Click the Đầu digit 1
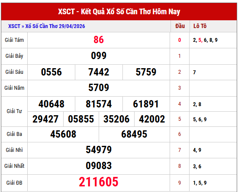This screenshot has width=238, height=192. (x=180, y=56)
